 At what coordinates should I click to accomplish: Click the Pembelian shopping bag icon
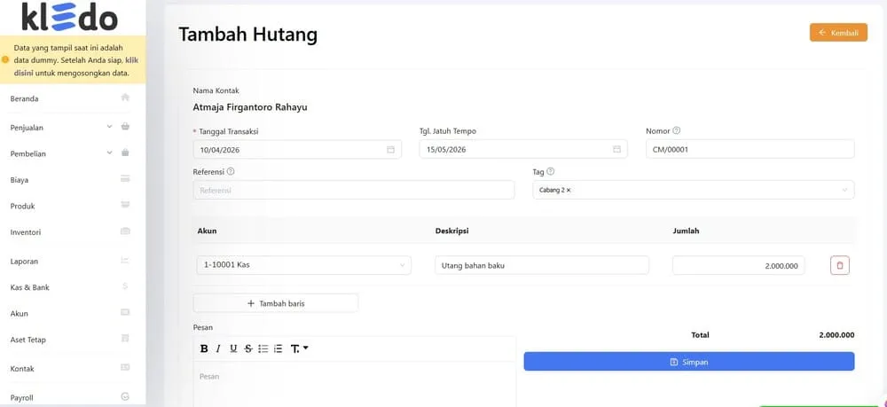[126, 153]
